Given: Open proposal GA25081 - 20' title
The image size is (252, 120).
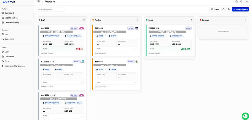Looking at the screenshot, I should tap(48, 95).
